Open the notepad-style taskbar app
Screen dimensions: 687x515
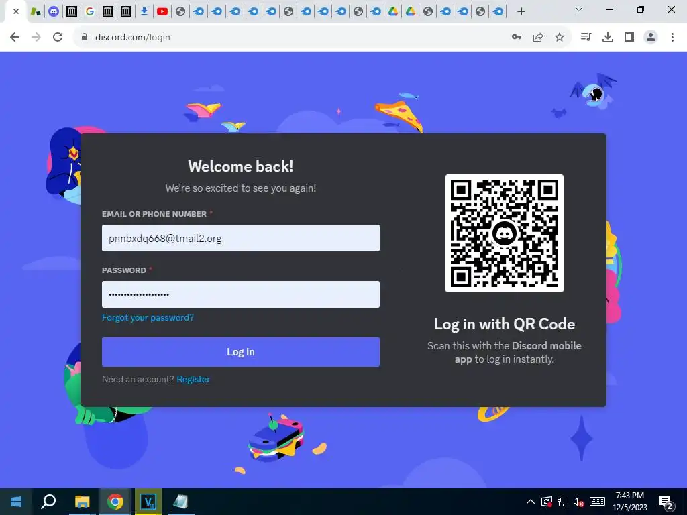[x=180, y=502]
